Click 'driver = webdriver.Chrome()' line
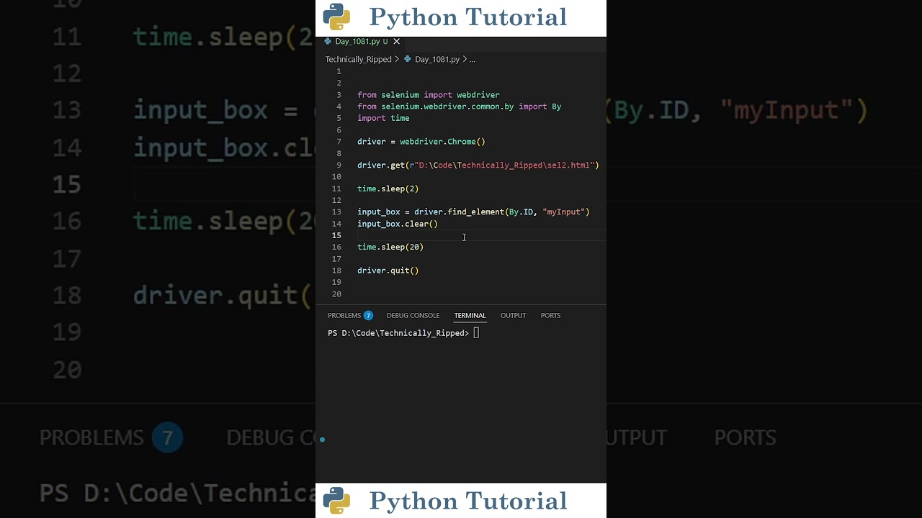 [x=421, y=142]
